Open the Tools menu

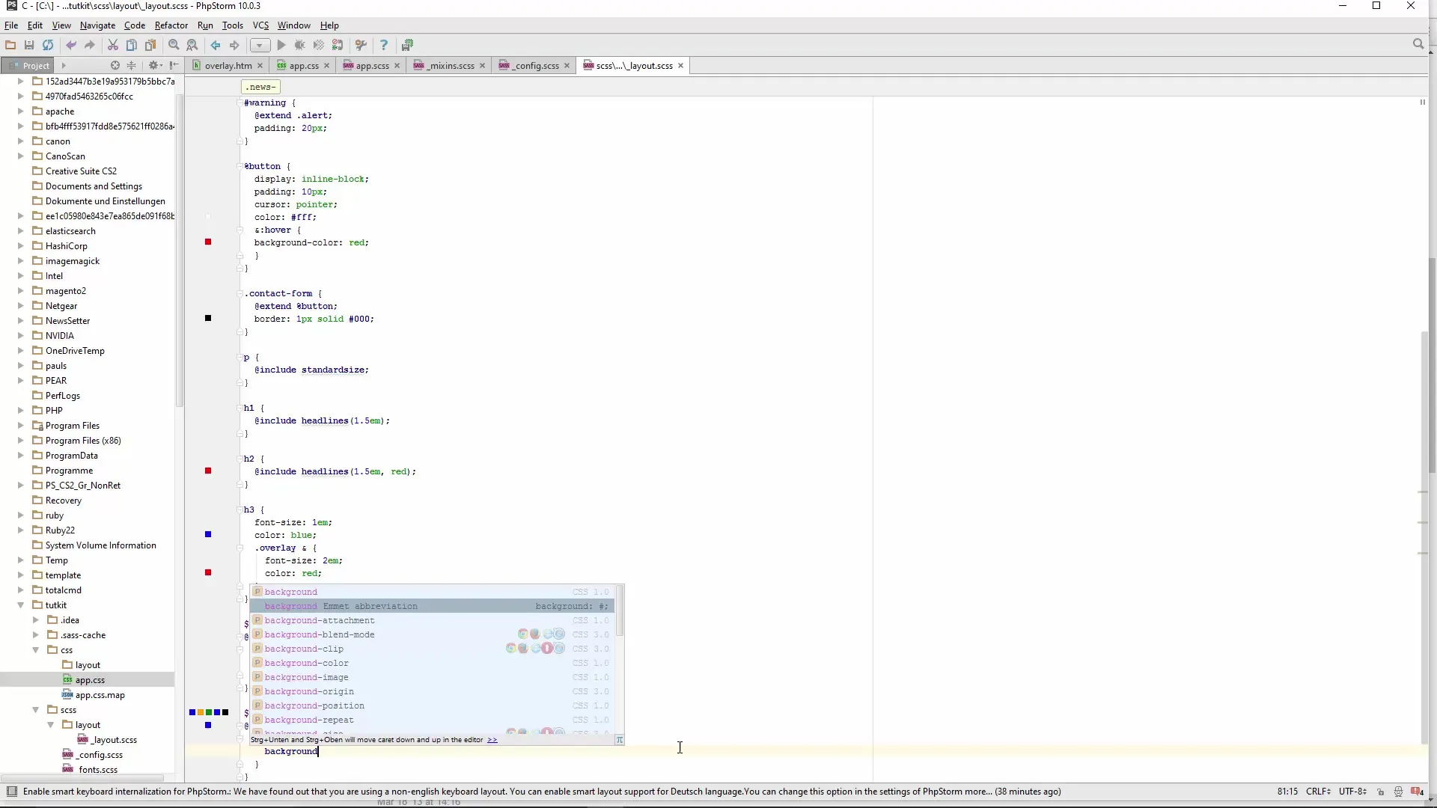coord(232,25)
